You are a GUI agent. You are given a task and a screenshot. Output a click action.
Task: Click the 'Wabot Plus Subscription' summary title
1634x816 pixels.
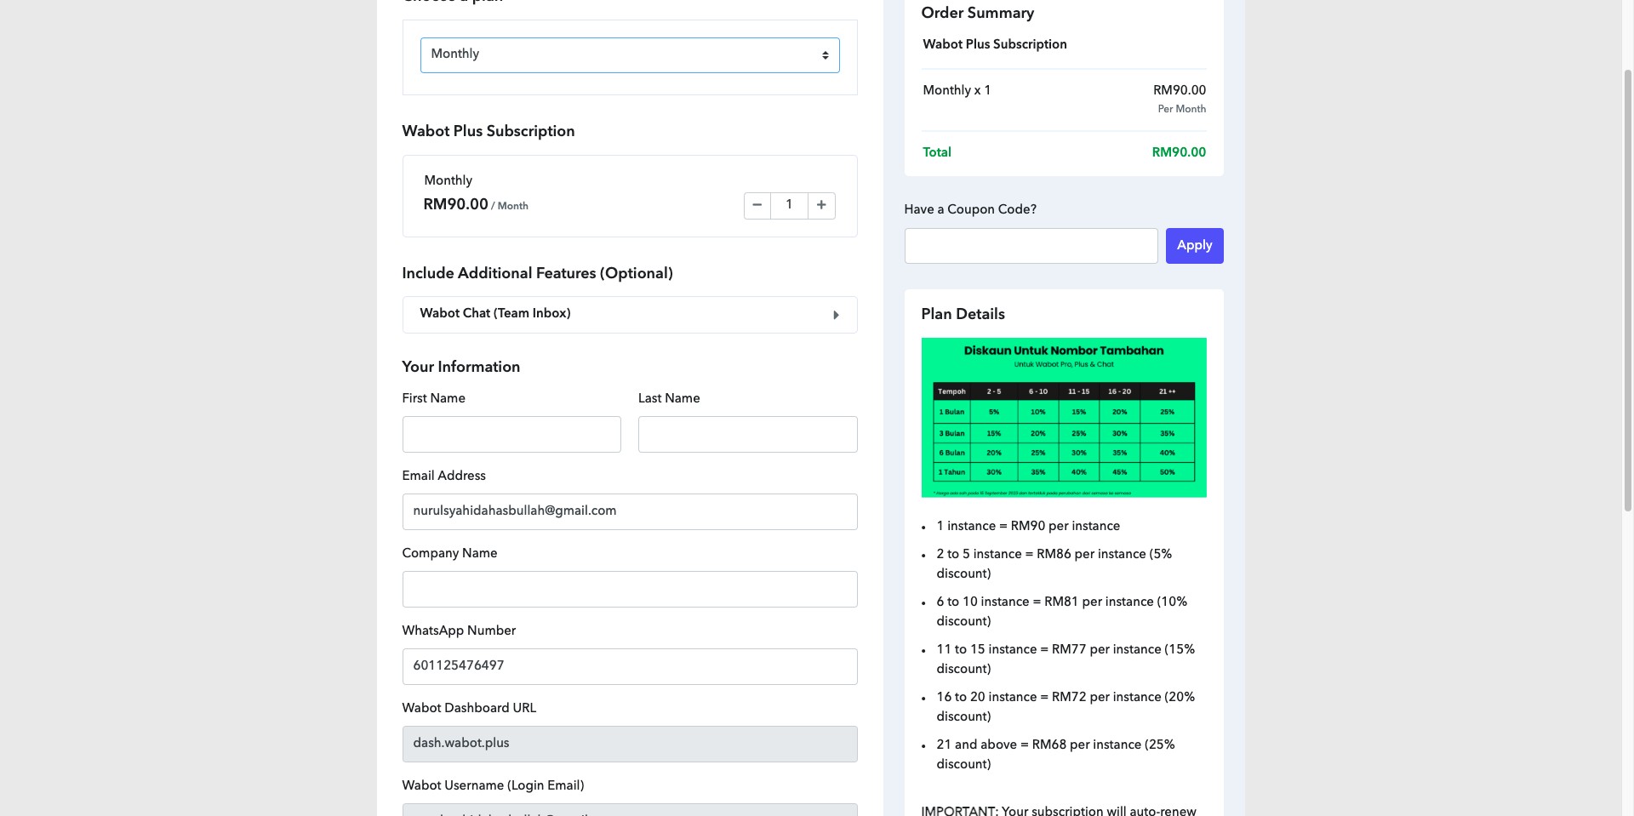[995, 44]
